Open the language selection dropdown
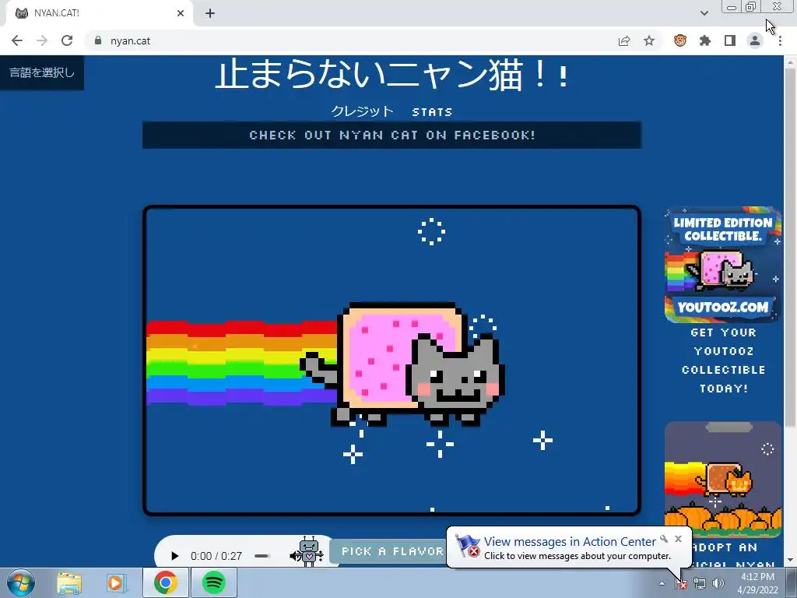The width and height of the screenshot is (797, 598). [42, 72]
